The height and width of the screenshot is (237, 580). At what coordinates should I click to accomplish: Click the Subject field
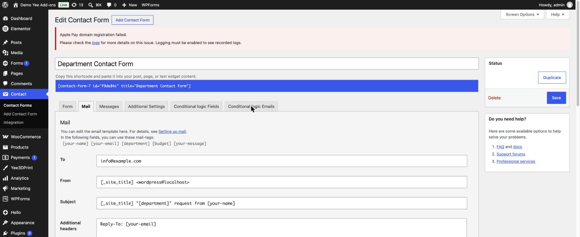pos(281,203)
